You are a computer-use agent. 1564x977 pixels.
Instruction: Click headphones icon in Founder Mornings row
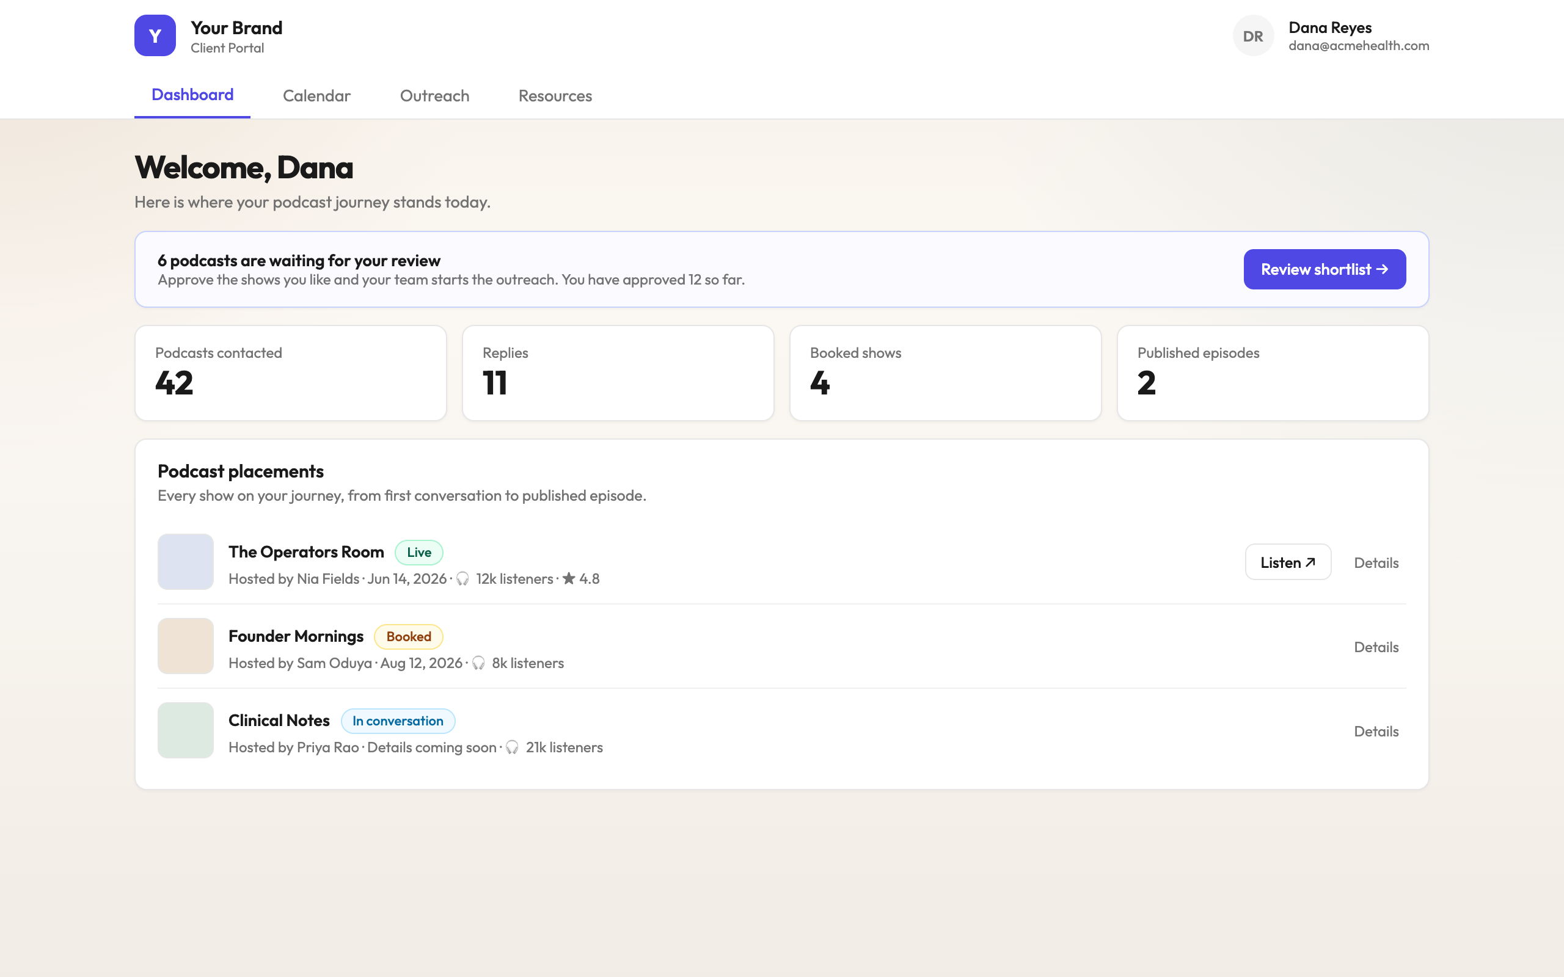478,663
